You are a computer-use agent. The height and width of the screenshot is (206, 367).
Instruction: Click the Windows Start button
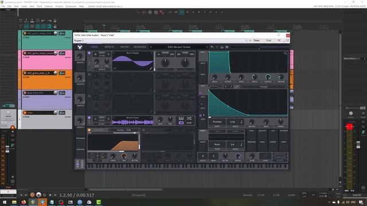pos(4,202)
